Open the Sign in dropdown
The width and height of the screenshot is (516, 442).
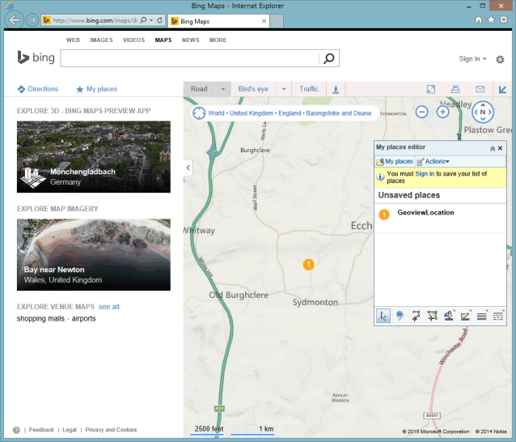472,58
